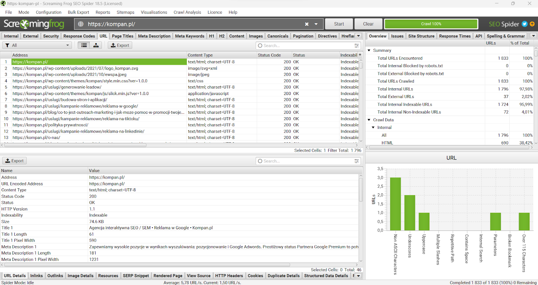This screenshot has width=538, height=285.
Task: Open the Inlinks bottom tab
Action: (x=37, y=276)
